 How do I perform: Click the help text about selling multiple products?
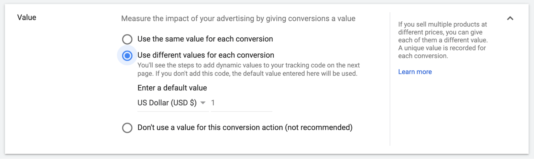(443, 32)
